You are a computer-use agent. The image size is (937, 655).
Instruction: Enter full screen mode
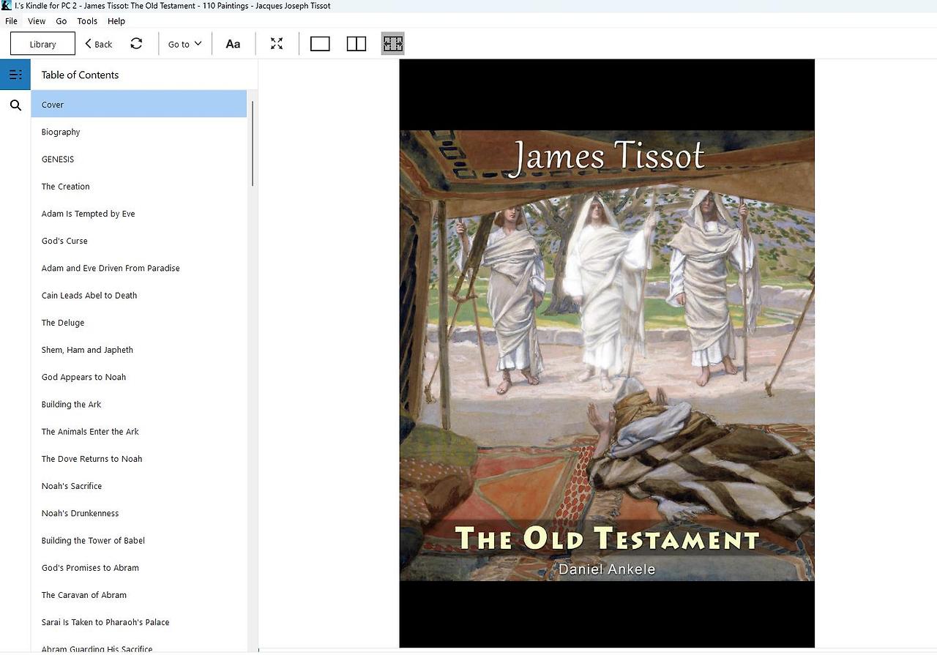[x=276, y=44]
